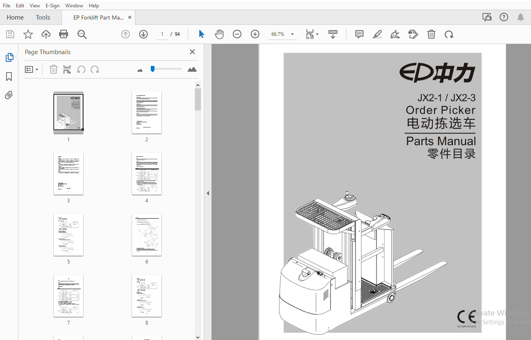531x340 pixels.
Task: Open the View menu
Action: tap(35, 5)
